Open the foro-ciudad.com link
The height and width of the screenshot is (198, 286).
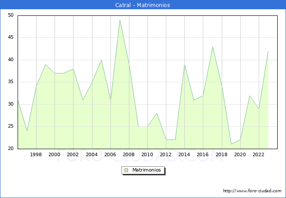(x=252, y=191)
